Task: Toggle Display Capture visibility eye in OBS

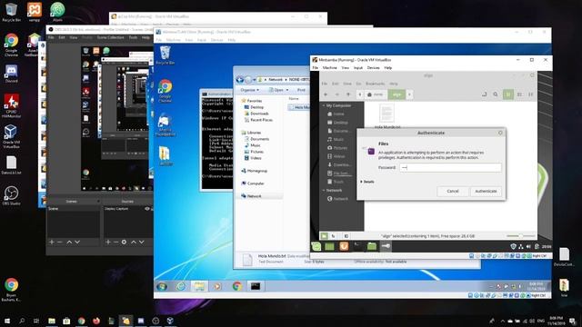Action: pos(147,209)
